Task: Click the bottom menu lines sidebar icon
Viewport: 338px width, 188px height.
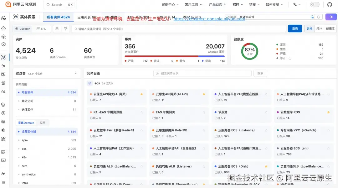Action: pos(3,182)
